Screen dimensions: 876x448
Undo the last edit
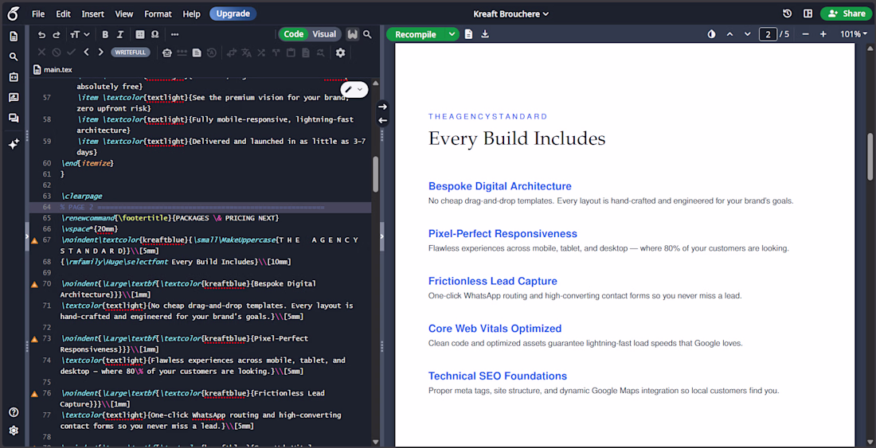point(42,34)
